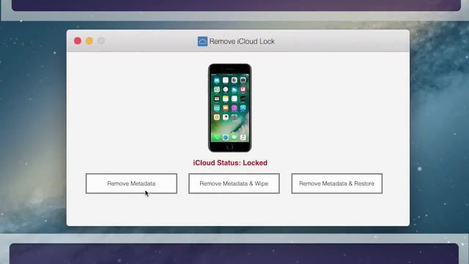The image size is (469, 264).
Task: Click the Remove Metadata button
Action: tap(131, 183)
